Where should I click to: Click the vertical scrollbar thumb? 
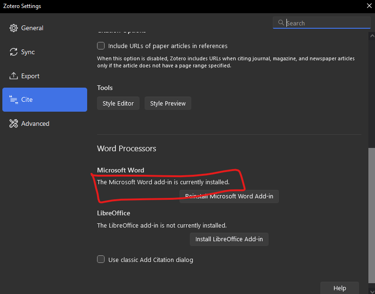tap(372, 215)
